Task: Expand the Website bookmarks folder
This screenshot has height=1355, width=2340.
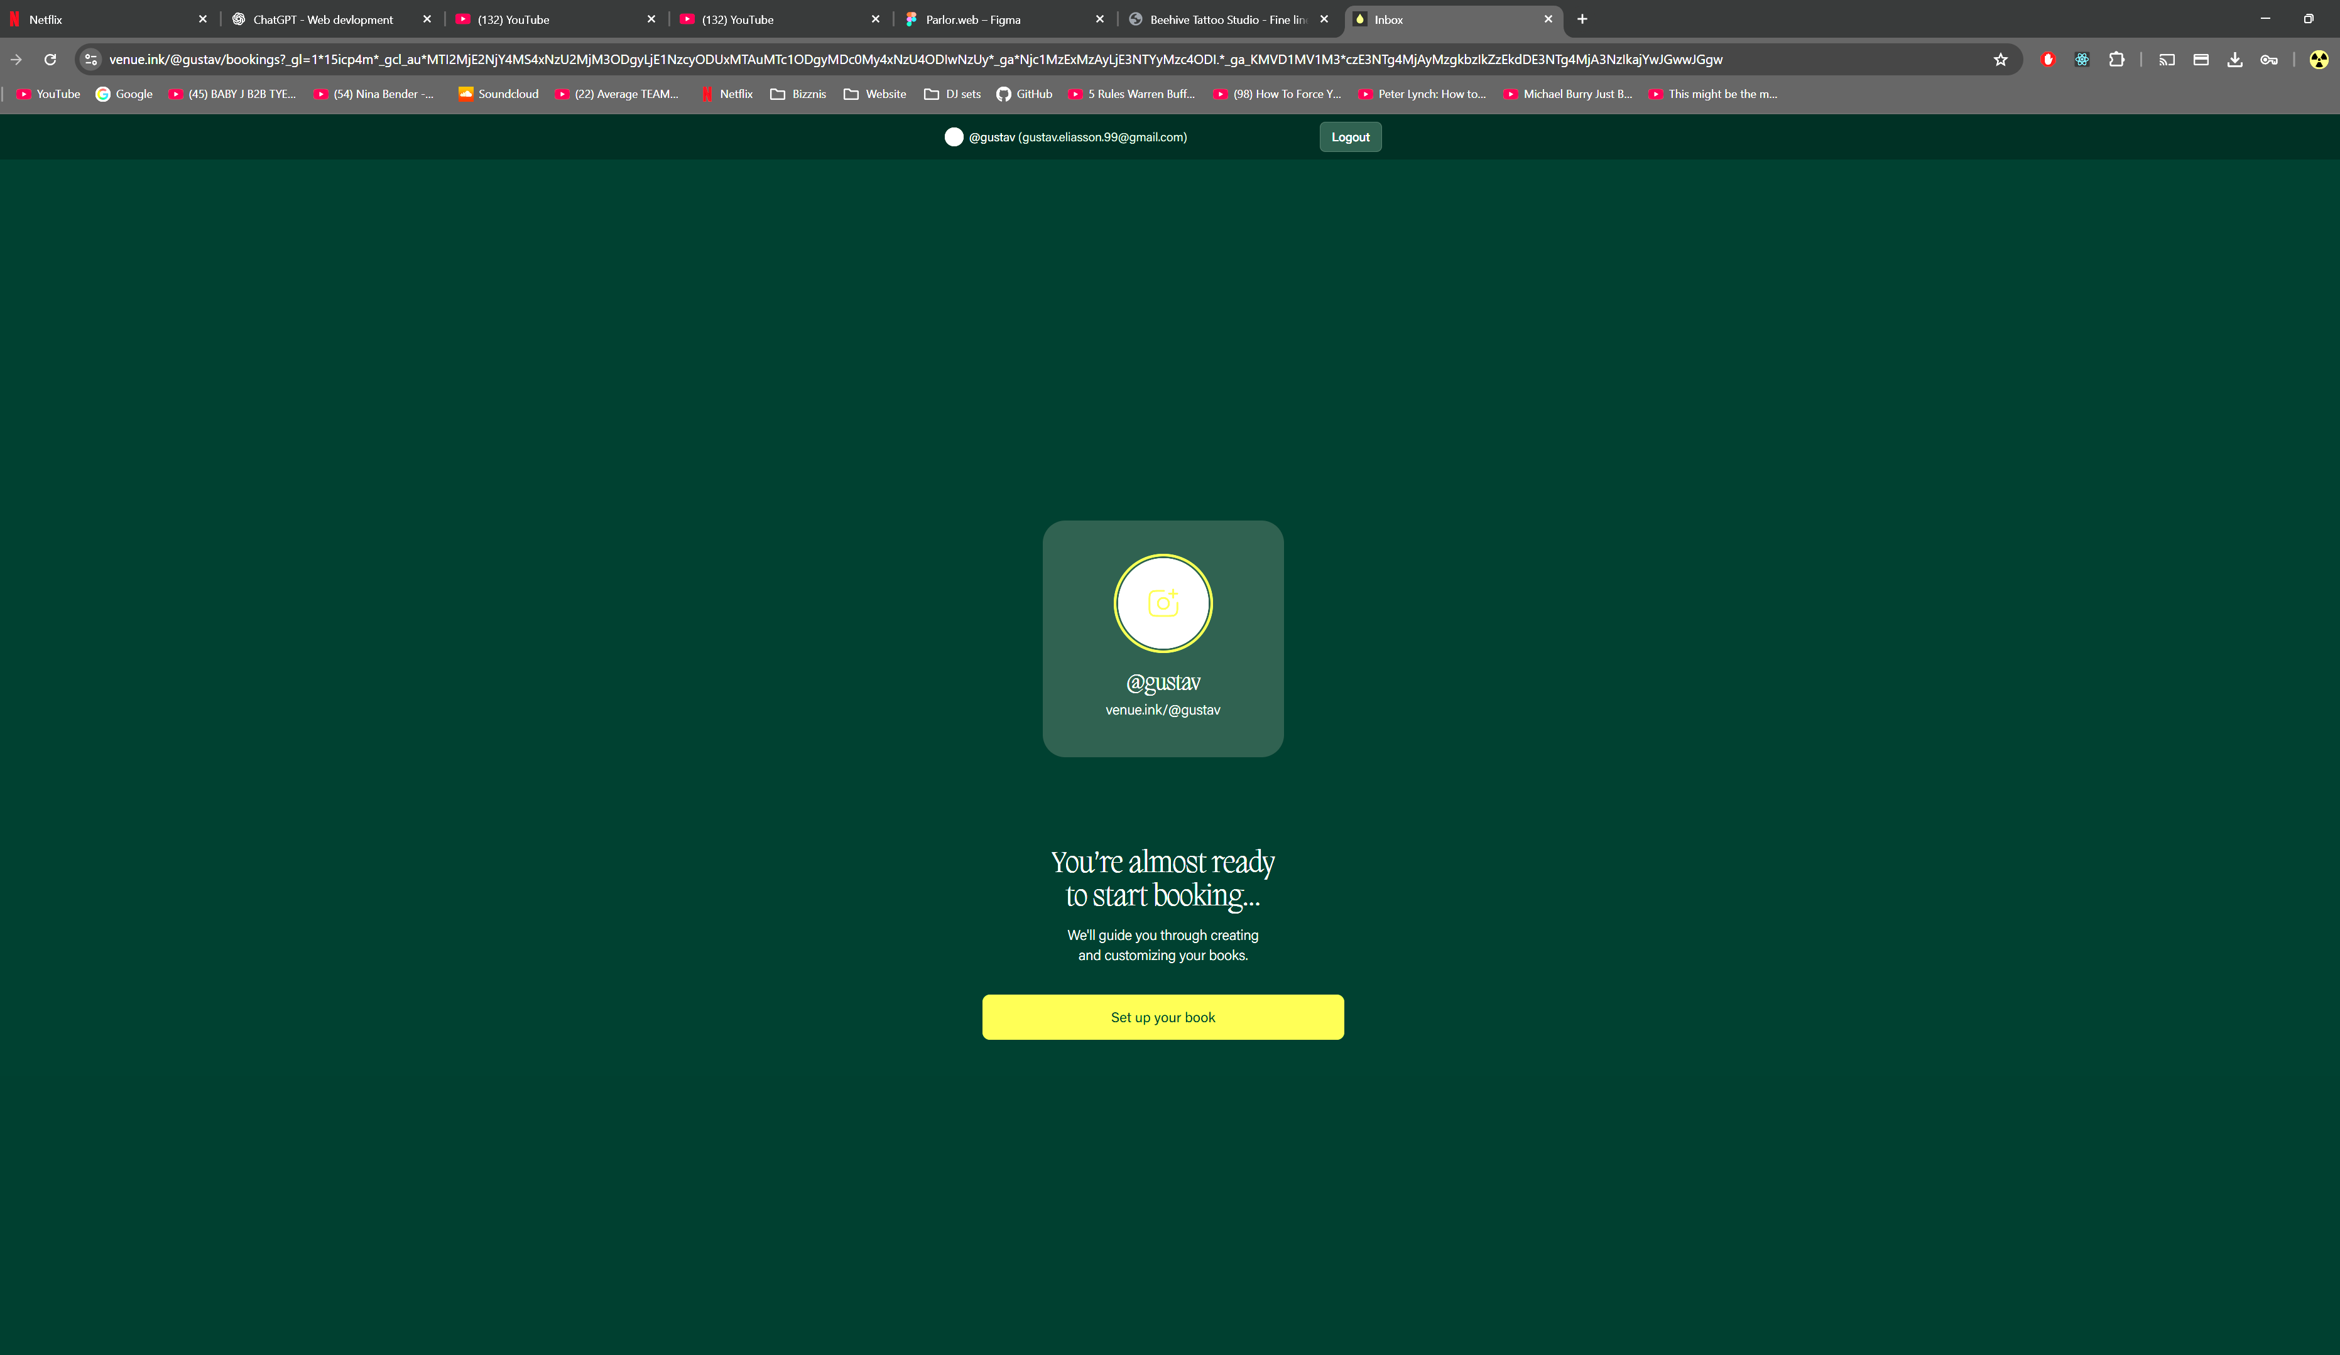Action: click(x=874, y=94)
